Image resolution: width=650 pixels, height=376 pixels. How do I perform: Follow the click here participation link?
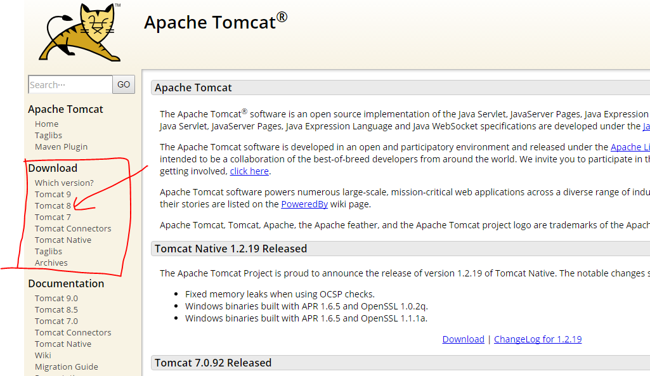[249, 171]
